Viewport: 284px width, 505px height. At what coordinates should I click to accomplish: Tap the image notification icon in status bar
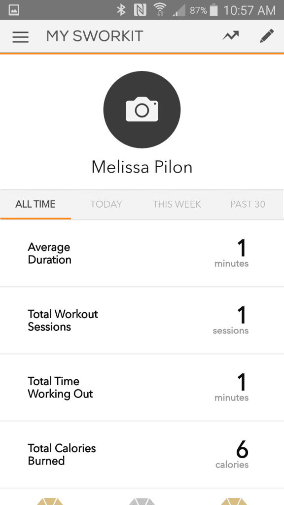14,10
